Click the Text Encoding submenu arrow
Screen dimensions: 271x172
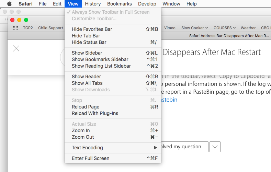pyautogui.click(x=155, y=148)
